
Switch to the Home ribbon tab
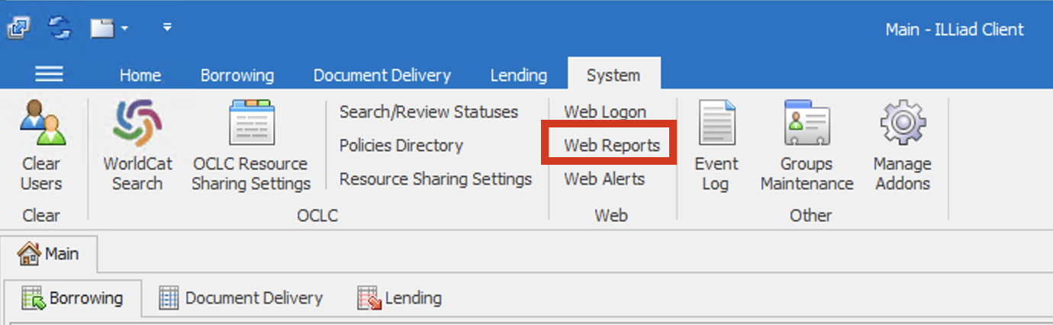(140, 76)
